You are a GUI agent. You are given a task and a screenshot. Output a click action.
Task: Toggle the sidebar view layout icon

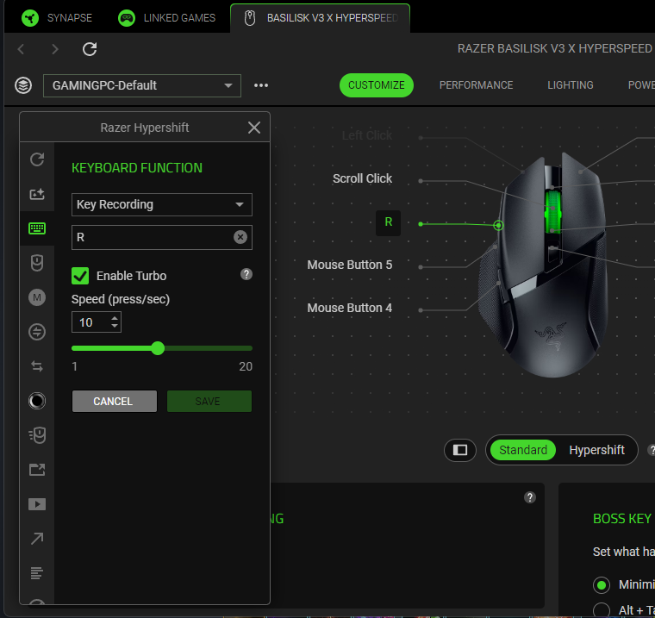point(460,450)
